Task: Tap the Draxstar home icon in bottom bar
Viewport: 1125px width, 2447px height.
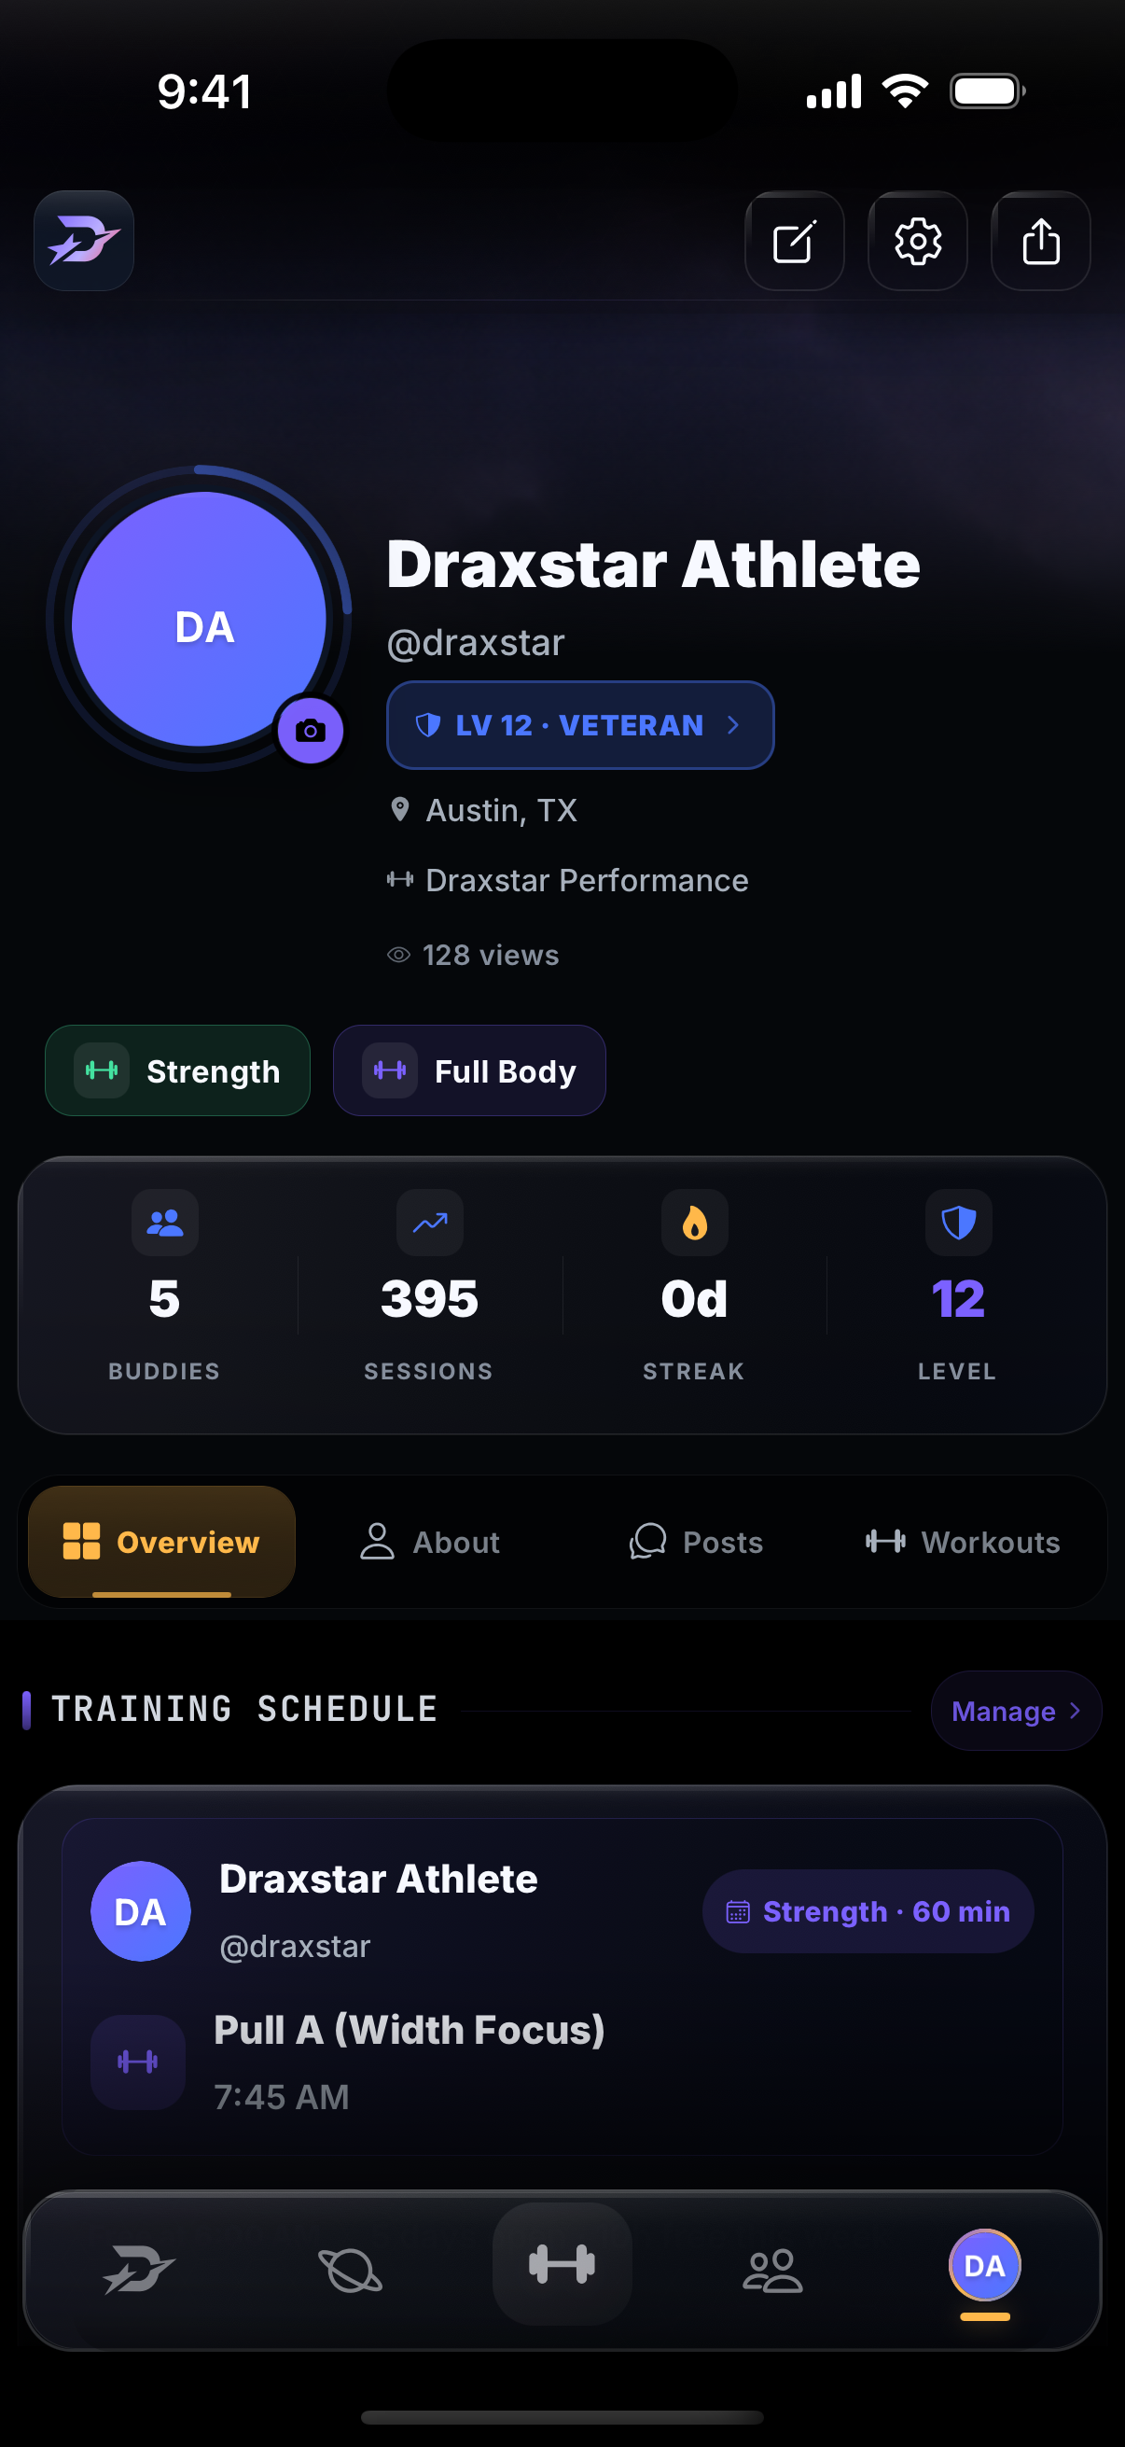Action: (140, 2269)
